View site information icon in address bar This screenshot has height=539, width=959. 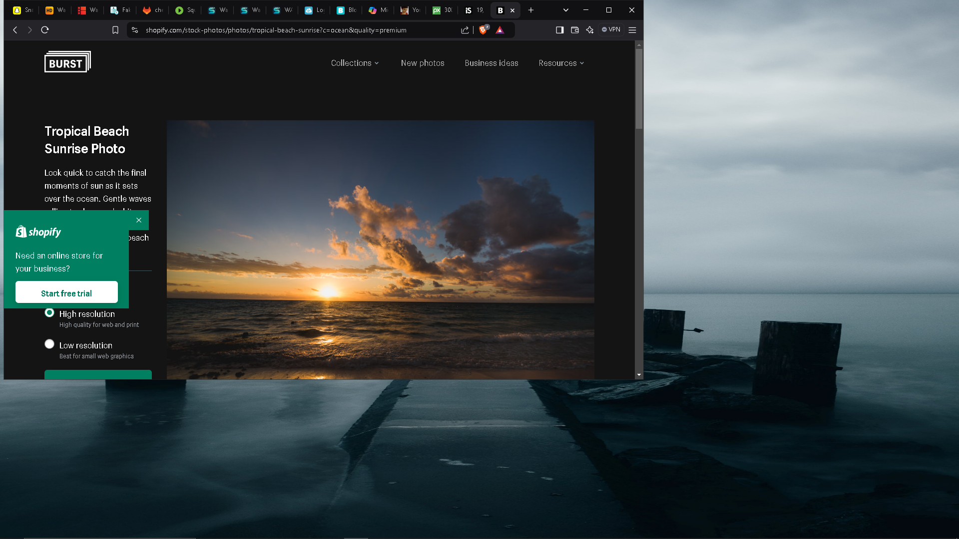coord(135,30)
